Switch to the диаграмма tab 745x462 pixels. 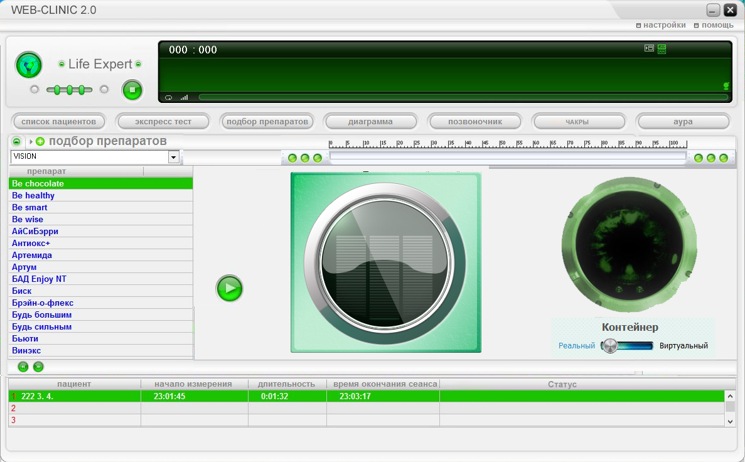(370, 122)
